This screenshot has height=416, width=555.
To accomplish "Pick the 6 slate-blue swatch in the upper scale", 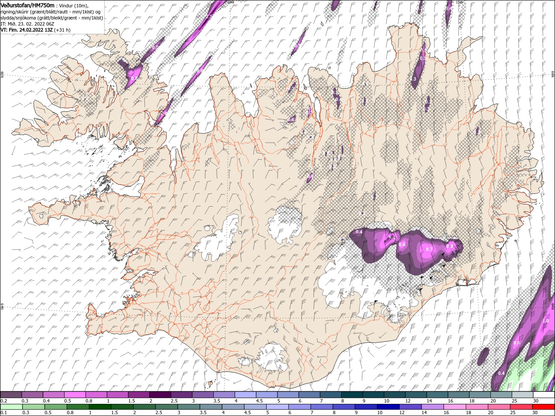I will pos(309,395).
